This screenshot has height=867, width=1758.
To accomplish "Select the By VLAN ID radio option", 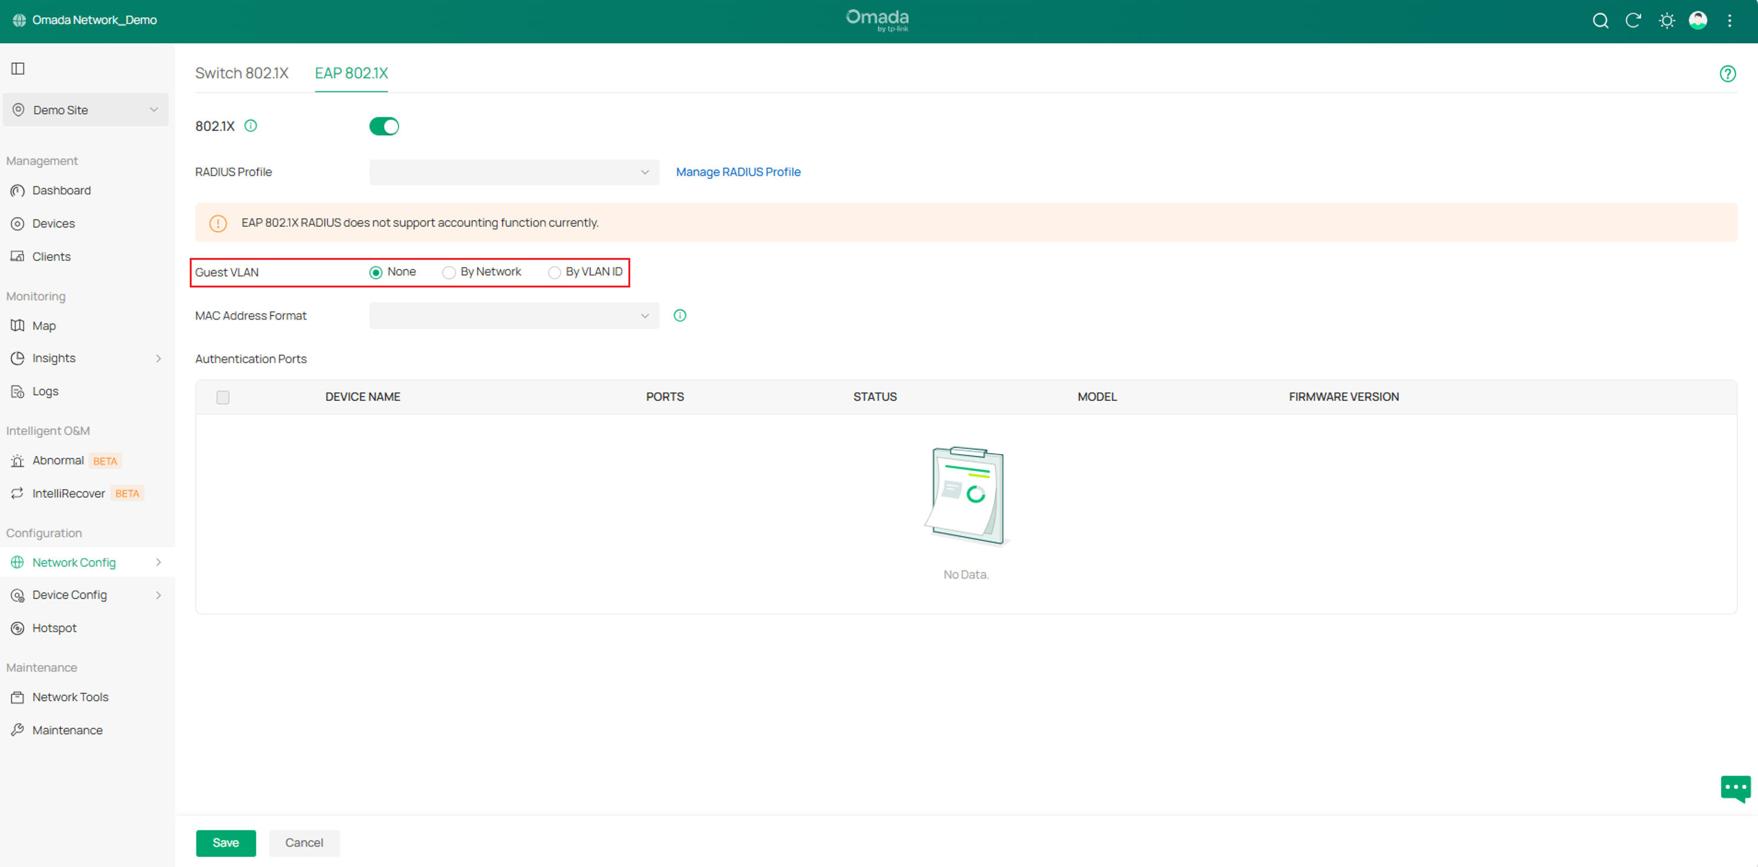I will pyautogui.click(x=554, y=272).
